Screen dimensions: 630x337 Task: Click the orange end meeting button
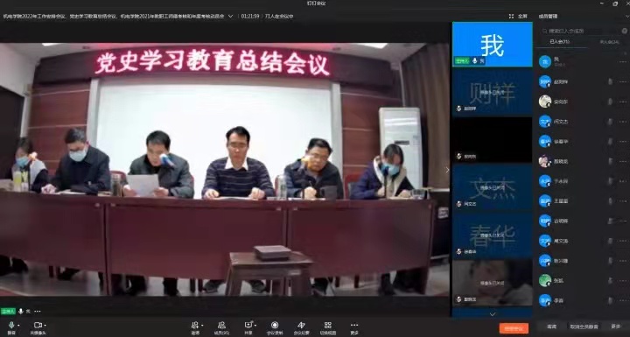[514, 328]
